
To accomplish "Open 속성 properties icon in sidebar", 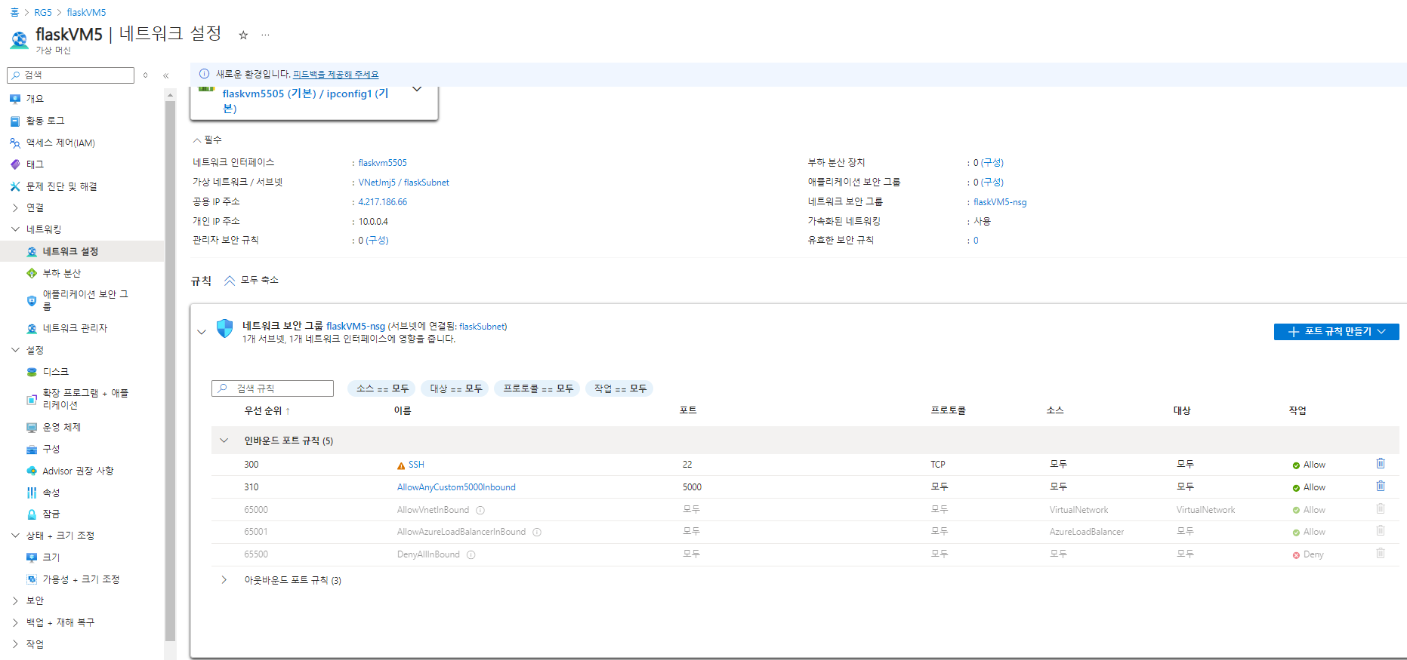I will [x=32, y=493].
